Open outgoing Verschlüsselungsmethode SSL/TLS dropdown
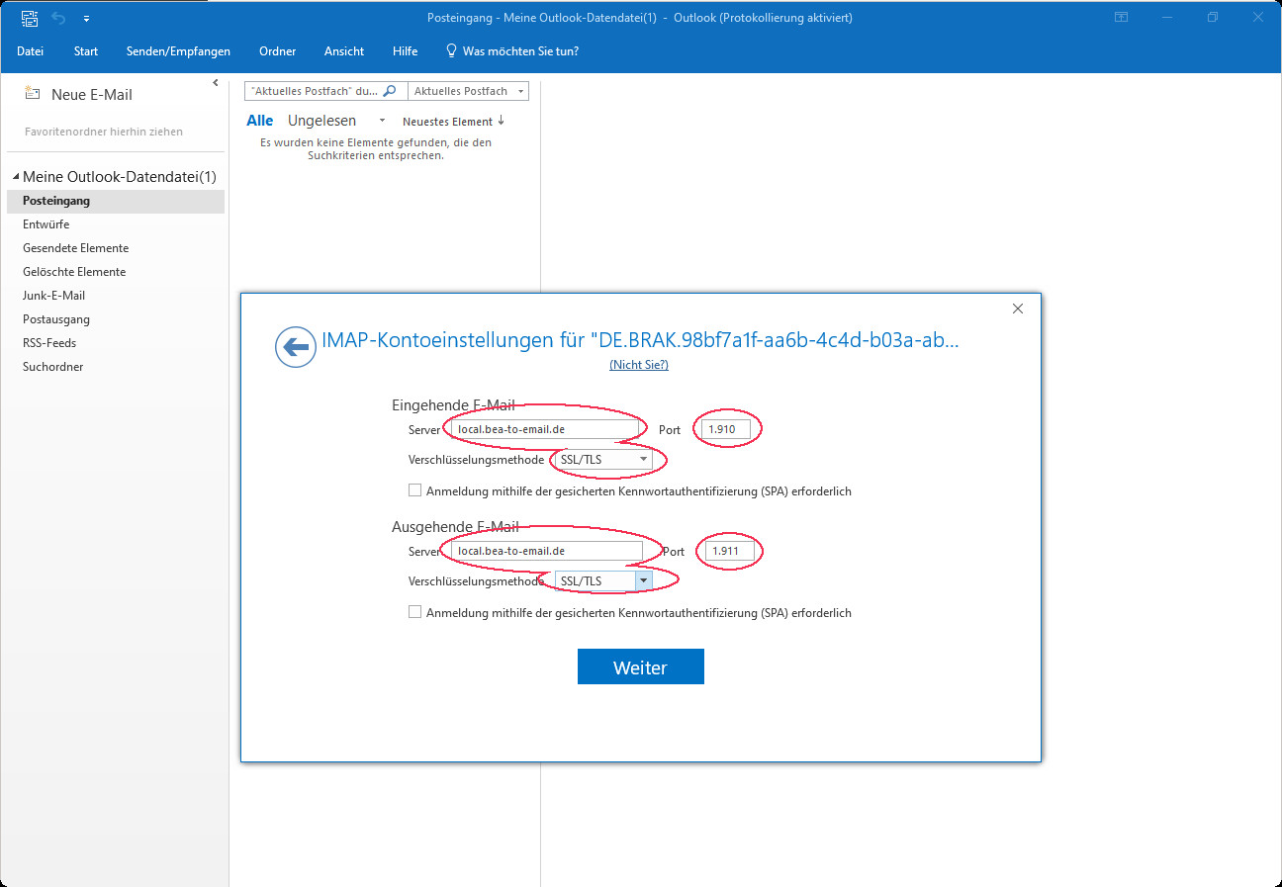This screenshot has width=1282, height=887. tap(643, 580)
